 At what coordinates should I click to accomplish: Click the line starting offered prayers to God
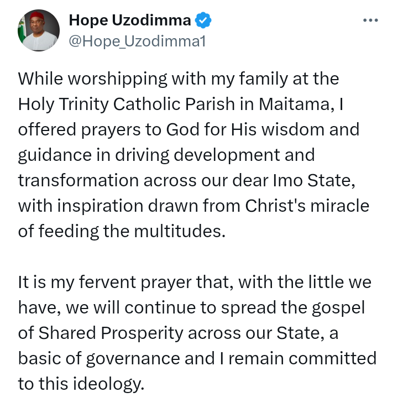pyautogui.click(x=188, y=129)
